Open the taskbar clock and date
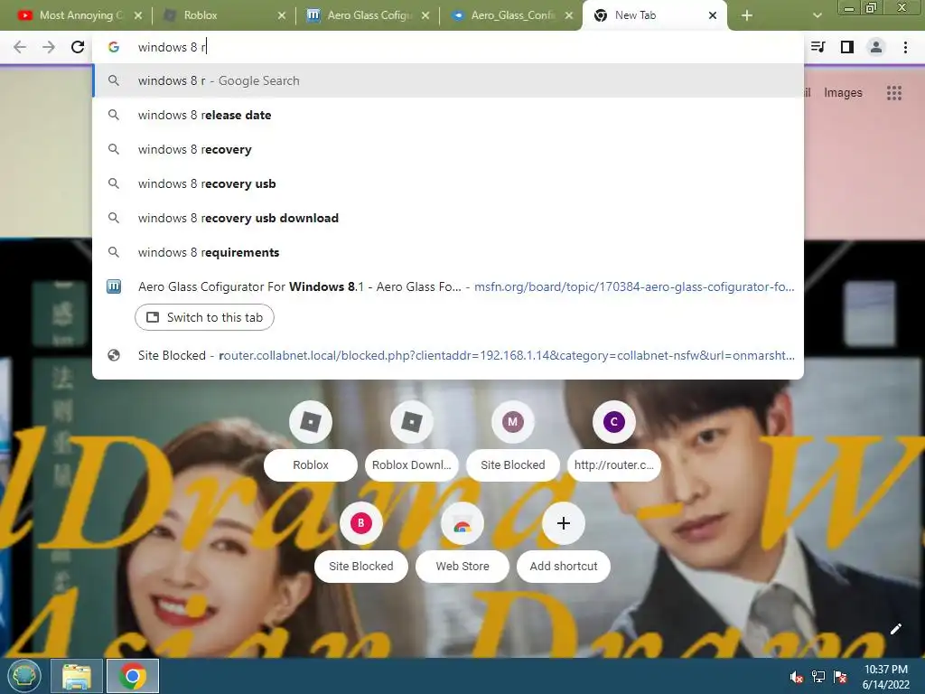 point(885,677)
